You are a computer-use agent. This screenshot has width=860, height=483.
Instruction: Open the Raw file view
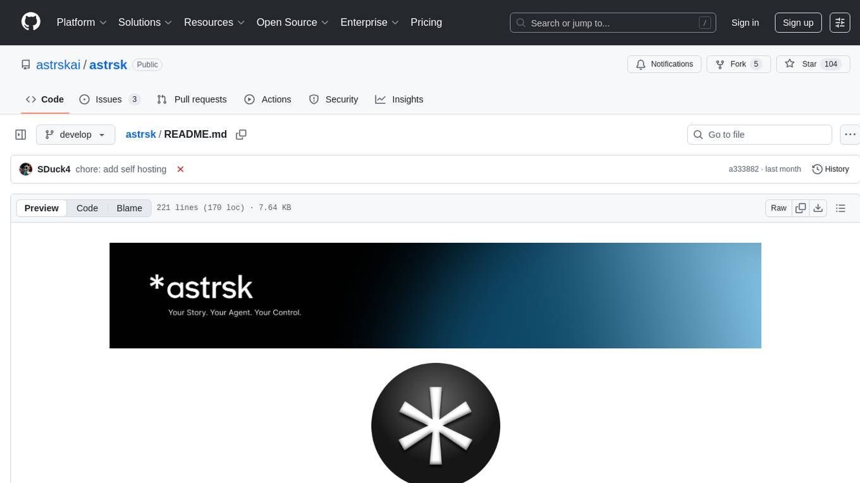(x=778, y=208)
